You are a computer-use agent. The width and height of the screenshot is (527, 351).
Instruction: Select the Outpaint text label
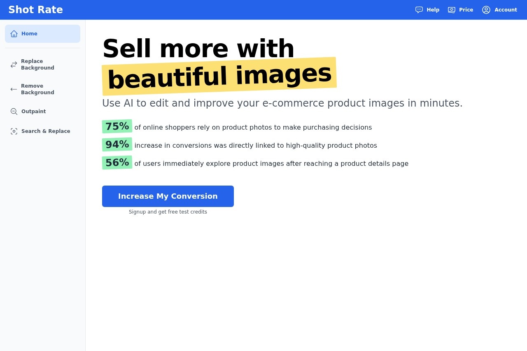33,112
